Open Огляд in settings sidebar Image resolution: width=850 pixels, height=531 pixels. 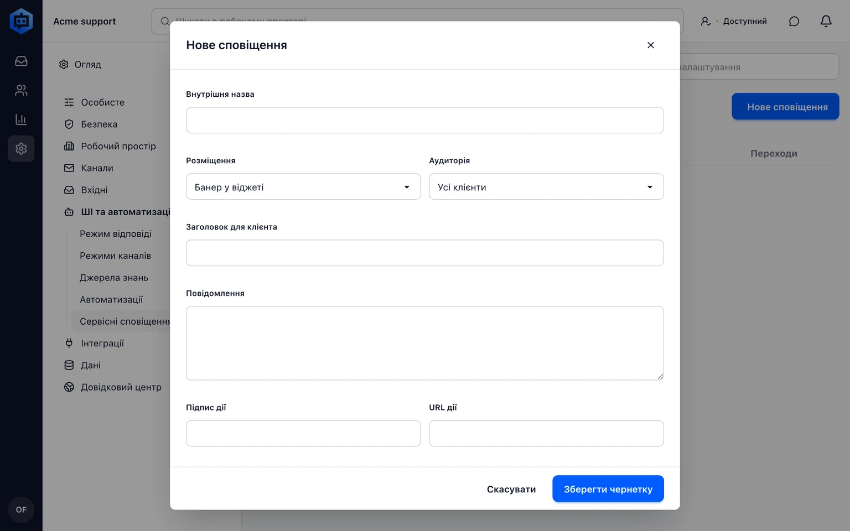(x=88, y=65)
